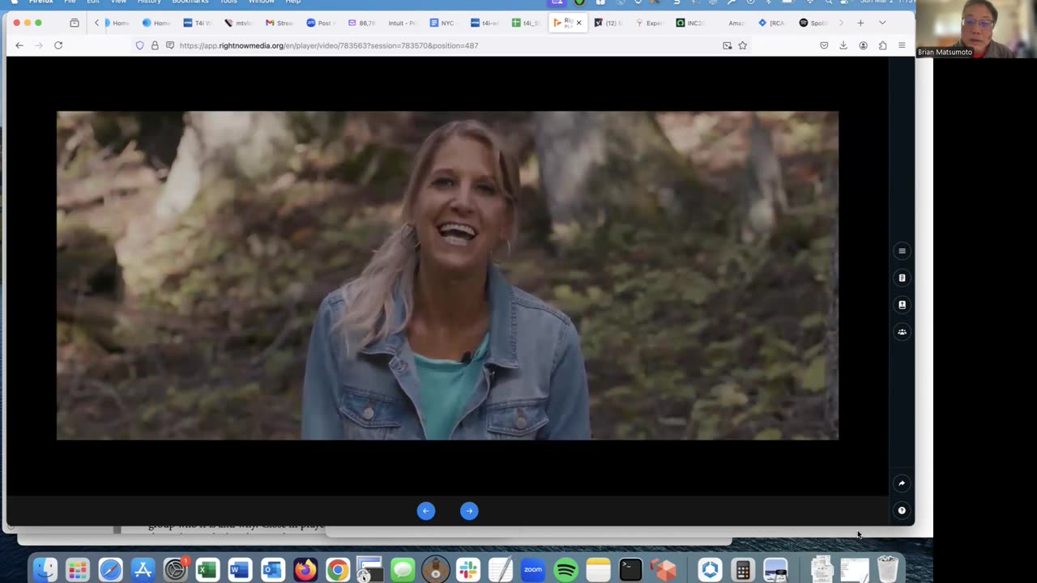
Task: Go back in Firefox navigation
Action: (19, 45)
